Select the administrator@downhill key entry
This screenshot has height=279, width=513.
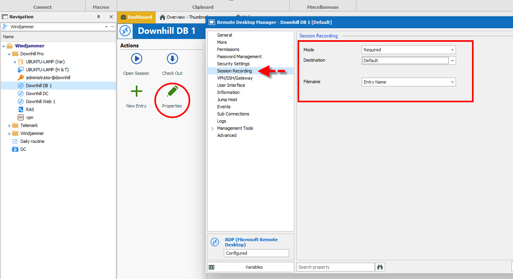(x=48, y=78)
